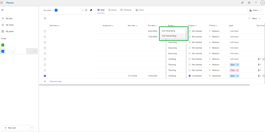Remove the Blue label on the Planning row
The width and height of the screenshot is (265, 132).
[x=238, y=65]
